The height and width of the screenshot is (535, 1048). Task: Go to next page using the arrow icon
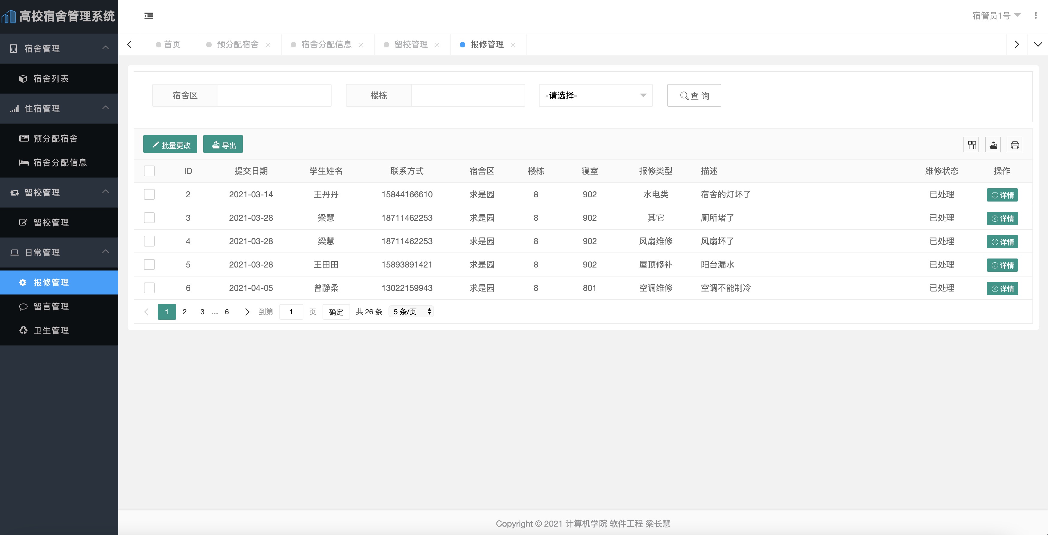click(x=247, y=312)
